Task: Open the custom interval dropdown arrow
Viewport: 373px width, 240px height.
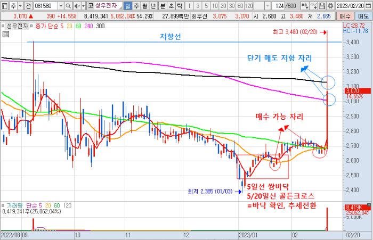Action: point(267,6)
